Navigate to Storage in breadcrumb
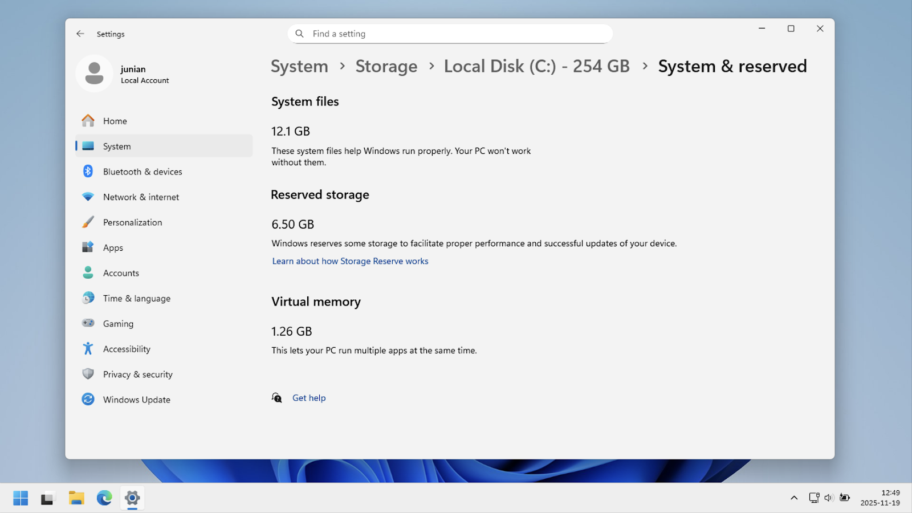Image resolution: width=912 pixels, height=513 pixels. click(386, 66)
